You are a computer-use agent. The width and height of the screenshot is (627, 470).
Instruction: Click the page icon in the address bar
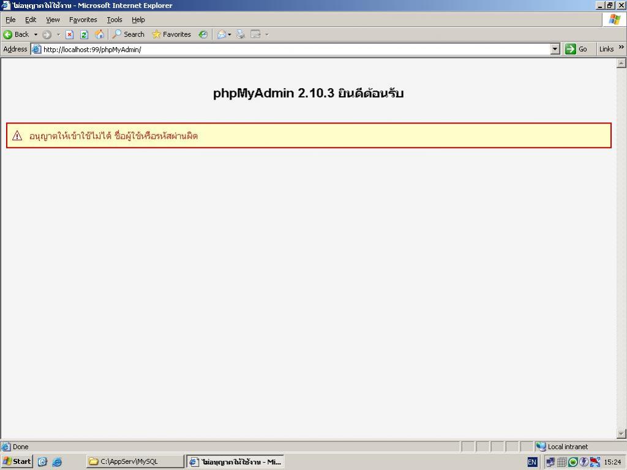36,49
